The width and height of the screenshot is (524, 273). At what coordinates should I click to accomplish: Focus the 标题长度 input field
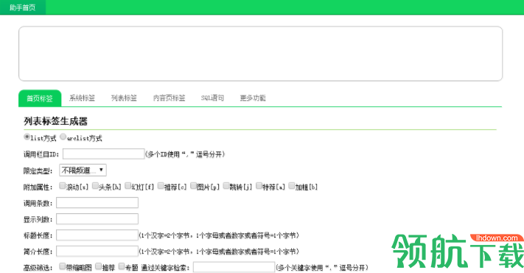pyautogui.click(x=97, y=235)
